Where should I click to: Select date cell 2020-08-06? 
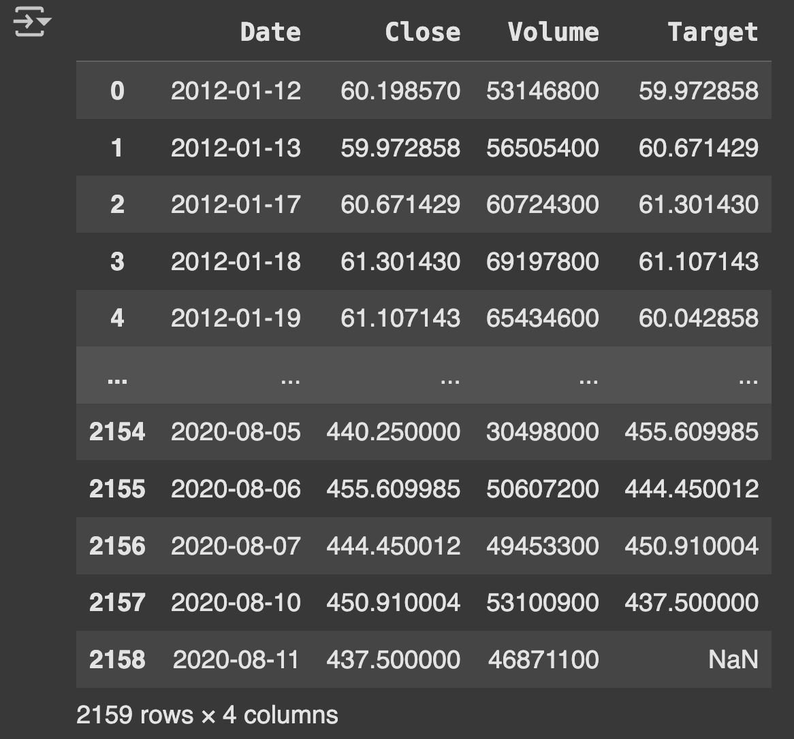pos(236,489)
